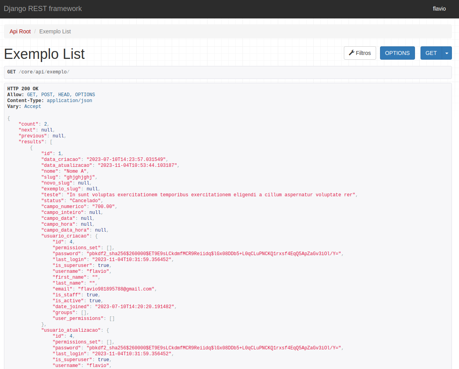The image size is (459, 369).
Task: Click the "groups" key
Action: pyautogui.click(x=64, y=312)
